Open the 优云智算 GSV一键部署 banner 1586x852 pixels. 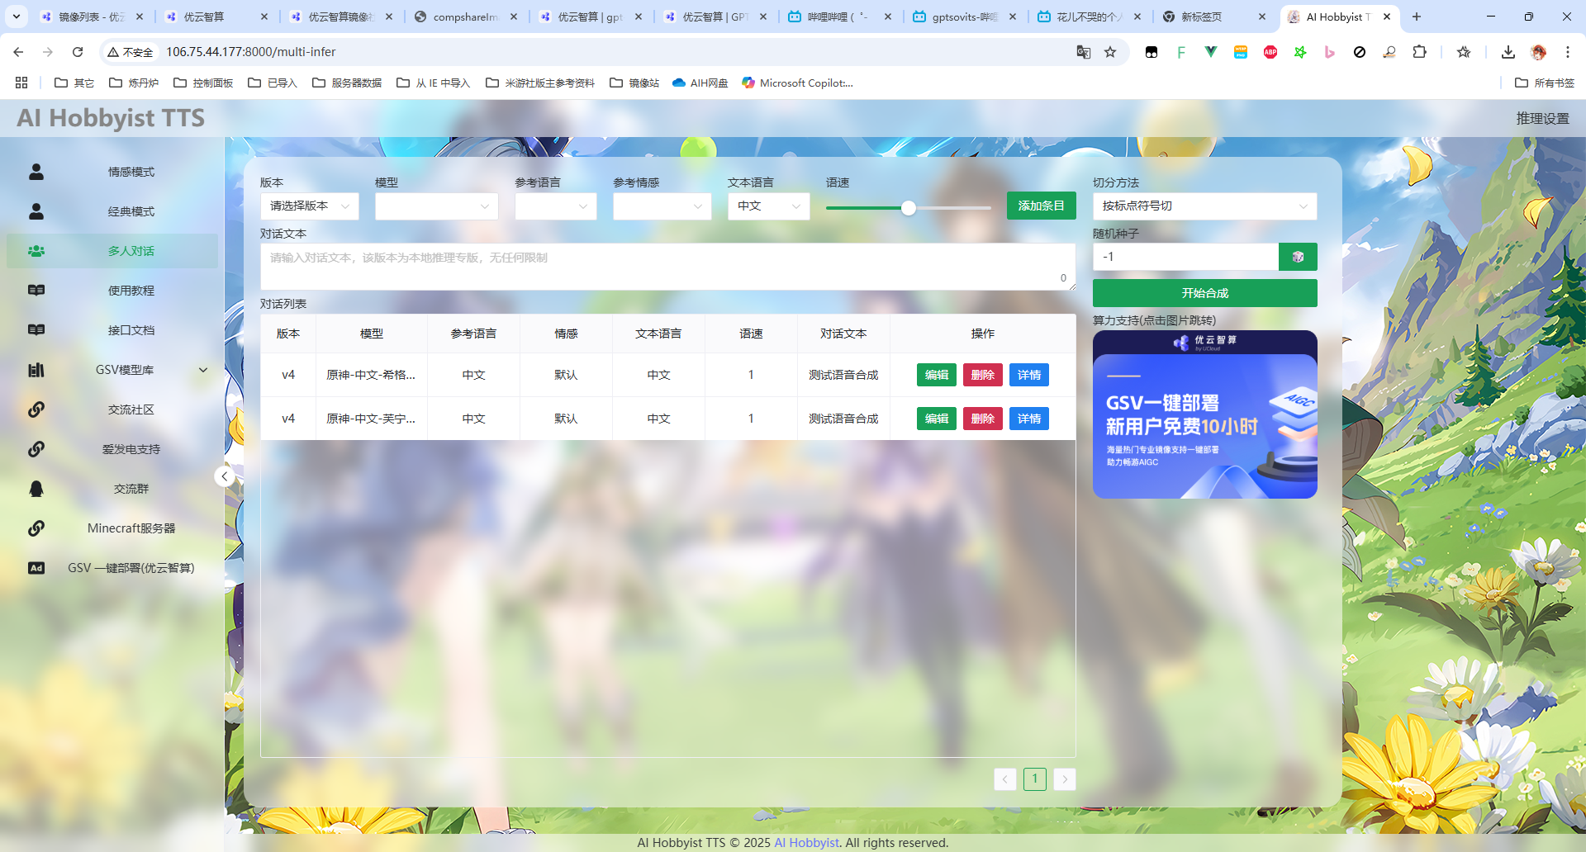tap(1204, 414)
